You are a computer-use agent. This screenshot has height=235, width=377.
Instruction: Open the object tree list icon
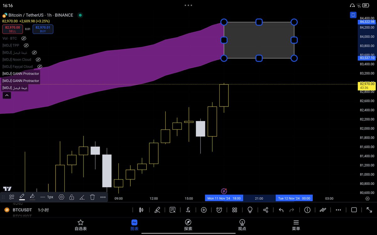point(172,210)
